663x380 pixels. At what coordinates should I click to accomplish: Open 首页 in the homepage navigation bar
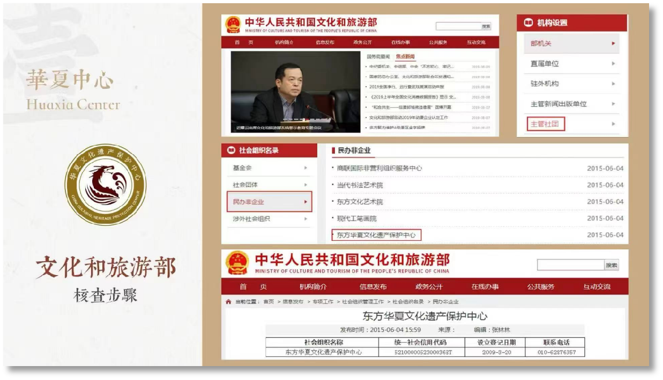click(244, 43)
